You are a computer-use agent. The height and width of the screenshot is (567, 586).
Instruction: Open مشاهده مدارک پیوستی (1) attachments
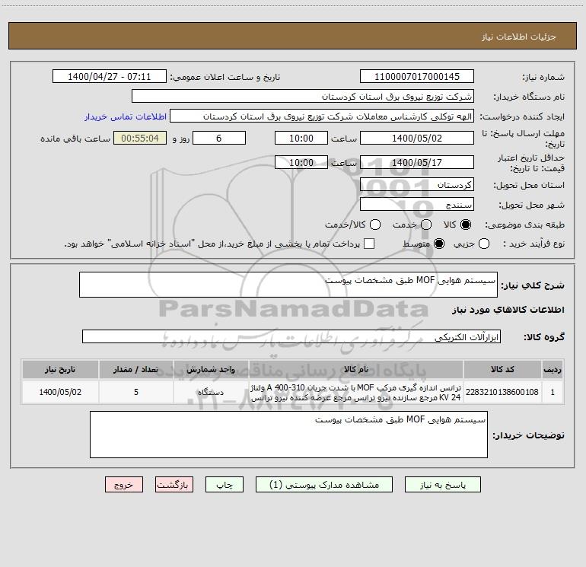pos(324,485)
